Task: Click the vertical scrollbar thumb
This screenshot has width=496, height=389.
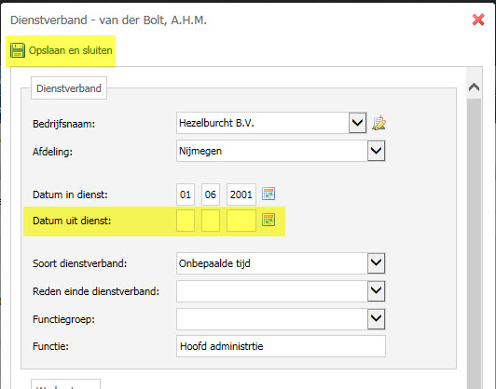Action: point(474,243)
